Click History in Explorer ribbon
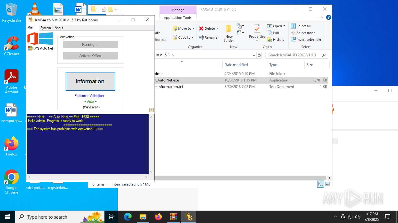The image size is (398, 223). [x=276, y=40]
